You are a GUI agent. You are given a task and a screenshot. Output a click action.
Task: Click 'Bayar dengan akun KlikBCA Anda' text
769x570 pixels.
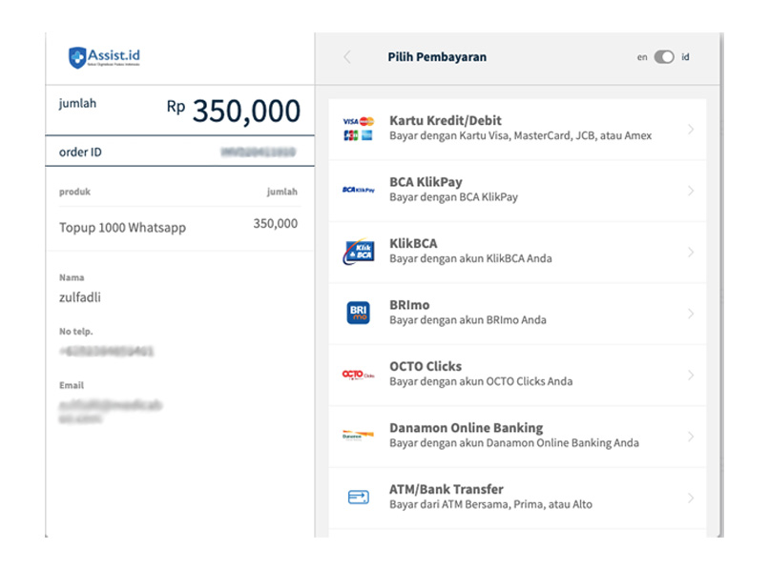[x=470, y=258]
